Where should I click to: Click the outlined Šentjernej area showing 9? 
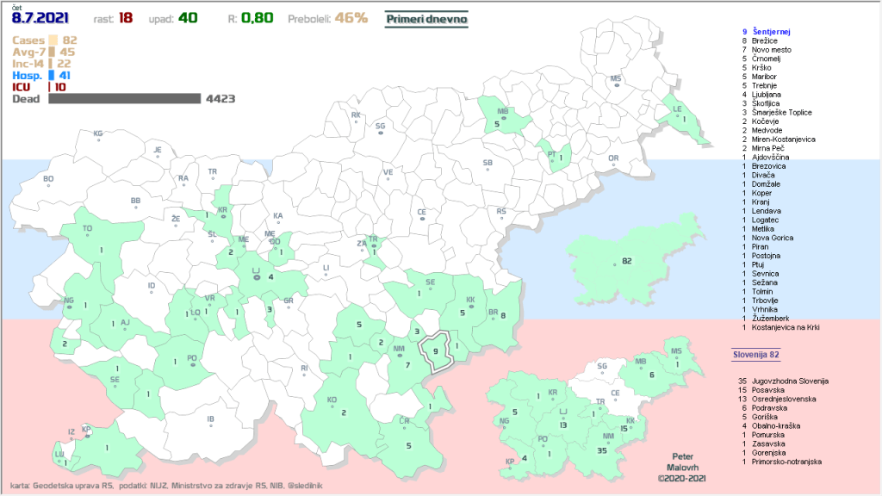pyautogui.click(x=436, y=350)
